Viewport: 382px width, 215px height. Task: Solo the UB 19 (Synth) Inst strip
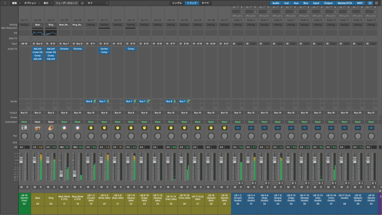(x=27, y=187)
